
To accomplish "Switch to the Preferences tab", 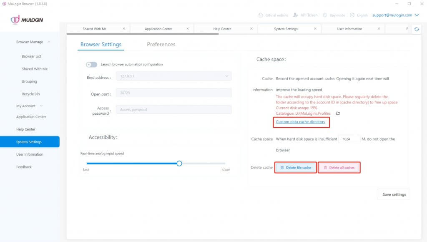I will click(x=161, y=44).
